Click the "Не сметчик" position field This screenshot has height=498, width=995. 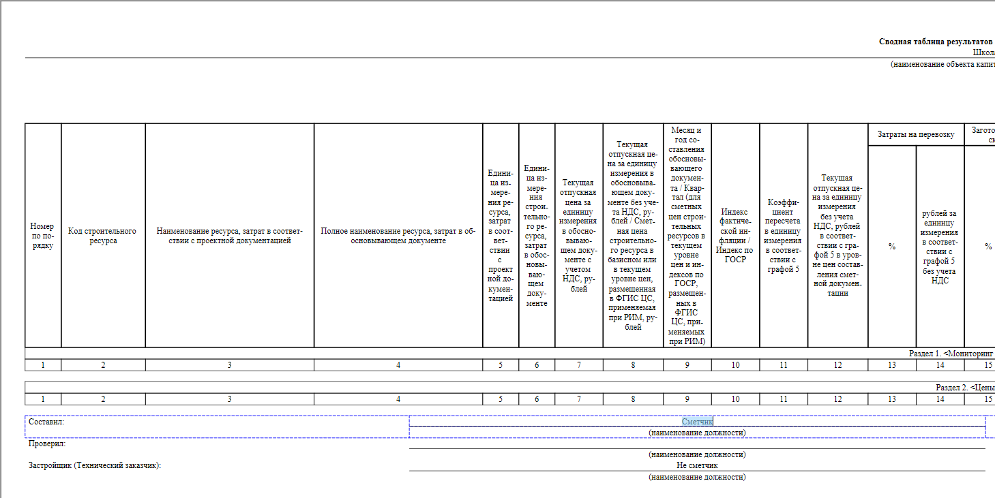tap(697, 465)
